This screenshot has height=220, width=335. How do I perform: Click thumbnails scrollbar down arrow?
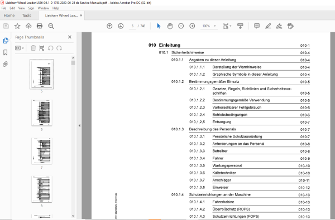(x=73, y=216)
